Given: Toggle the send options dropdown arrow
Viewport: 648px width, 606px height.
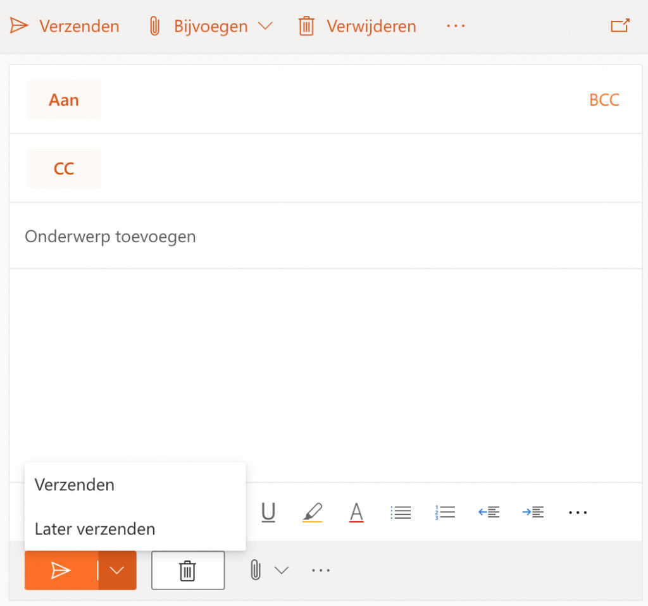Looking at the screenshot, I should (117, 571).
